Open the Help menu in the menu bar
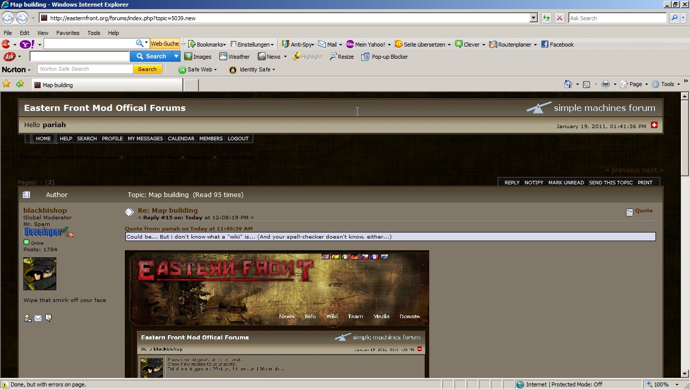 [x=113, y=33]
